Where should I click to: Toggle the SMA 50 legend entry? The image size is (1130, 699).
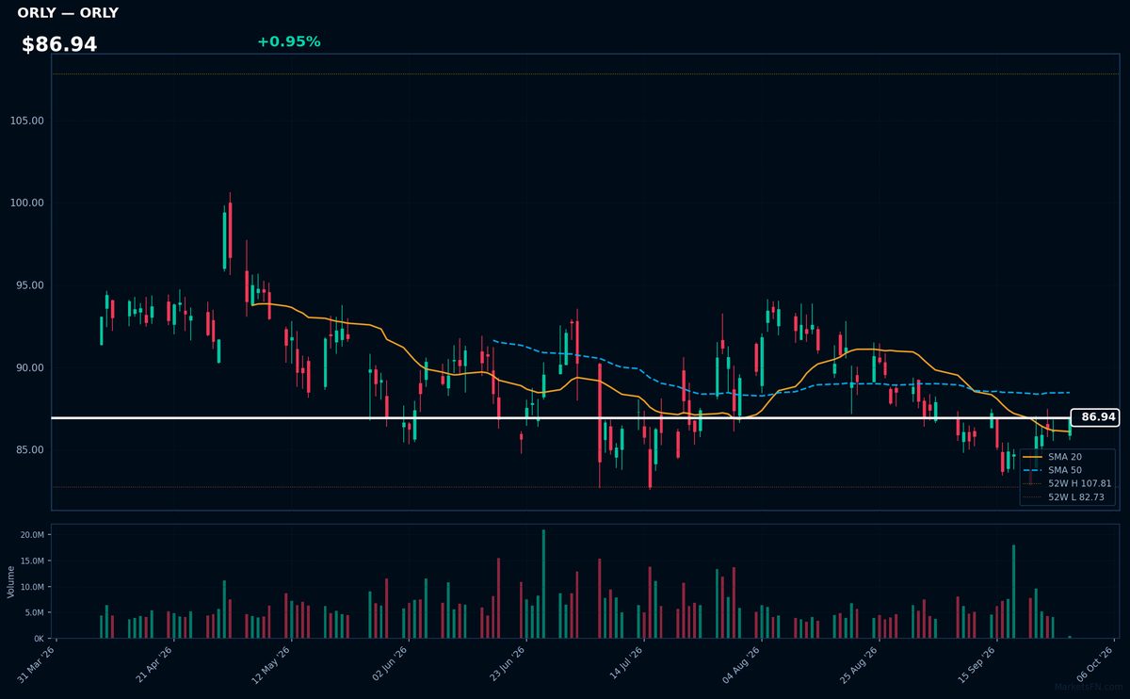tap(1052, 469)
